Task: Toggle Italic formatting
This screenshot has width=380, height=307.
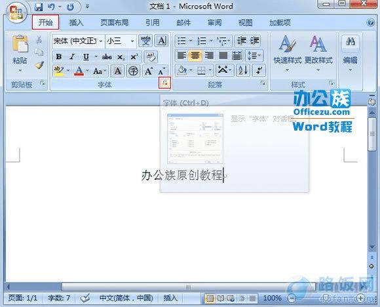Action: 72,57
